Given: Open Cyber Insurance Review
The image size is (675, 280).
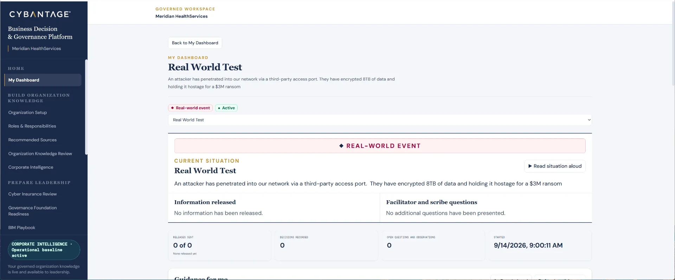Looking at the screenshot, I should coord(32,194).
